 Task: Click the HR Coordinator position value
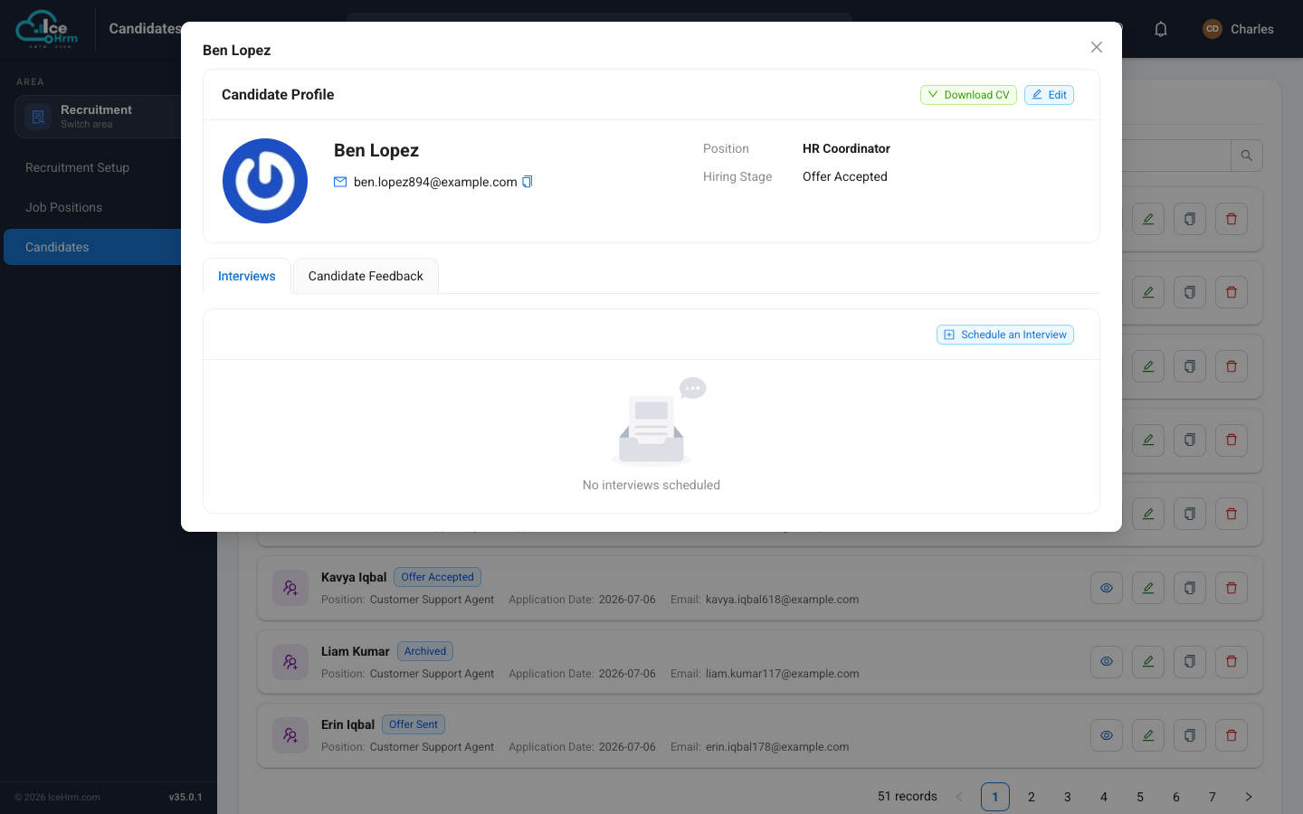click(846, 148)
